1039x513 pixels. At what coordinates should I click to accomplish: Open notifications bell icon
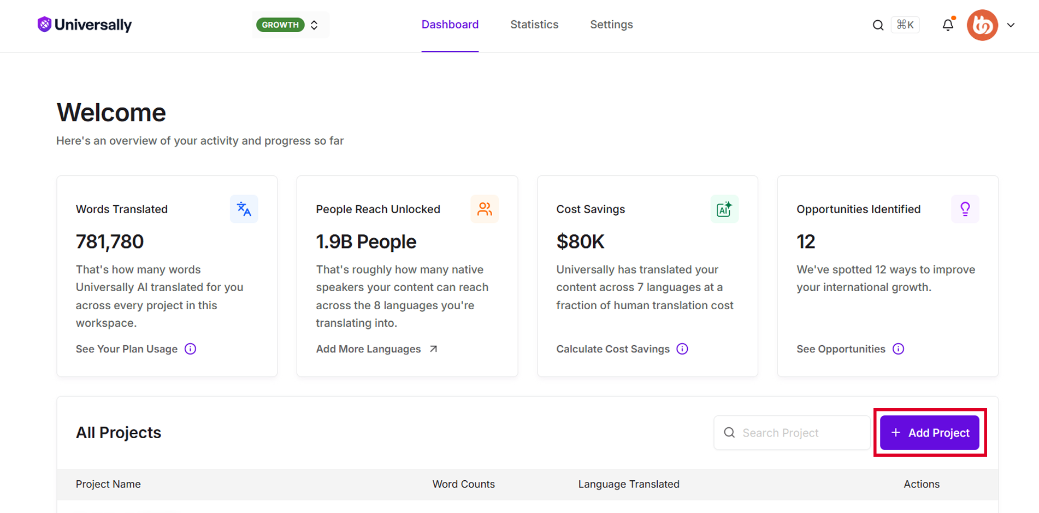(x=948, y=25)
